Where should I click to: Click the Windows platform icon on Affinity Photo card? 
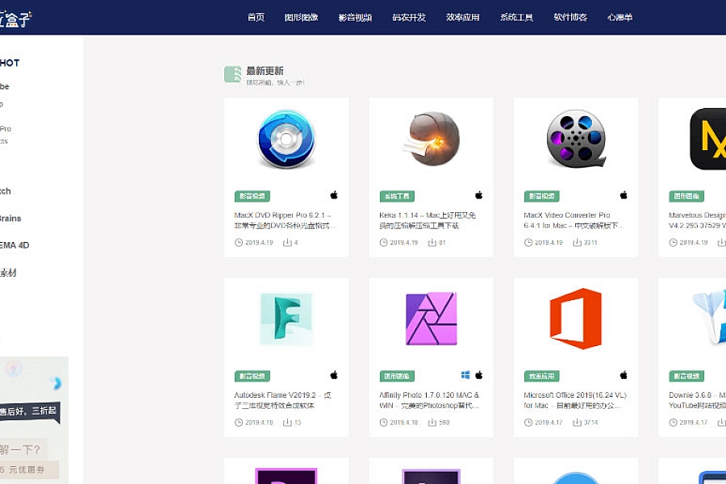tap(465, 374)
